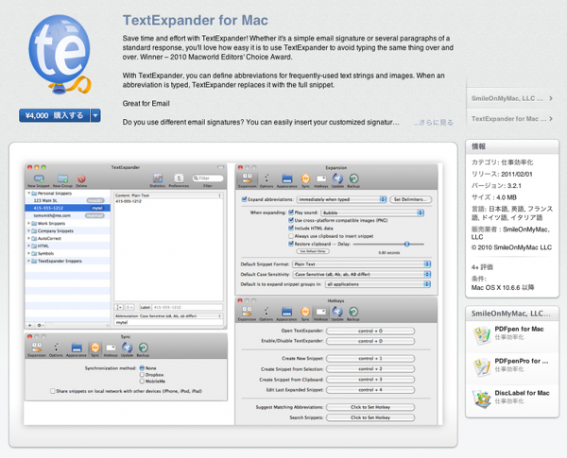Click the gear action menu below the snippet list

(40, 325)
